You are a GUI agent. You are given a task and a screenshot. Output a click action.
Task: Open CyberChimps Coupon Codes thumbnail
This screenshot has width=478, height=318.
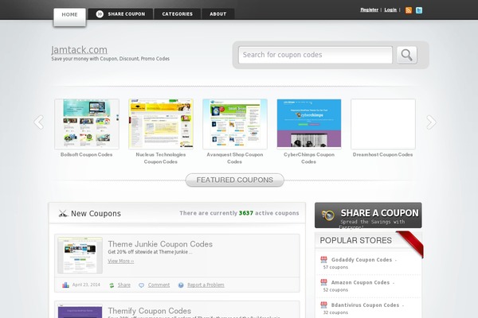click(x=309, y=123)
